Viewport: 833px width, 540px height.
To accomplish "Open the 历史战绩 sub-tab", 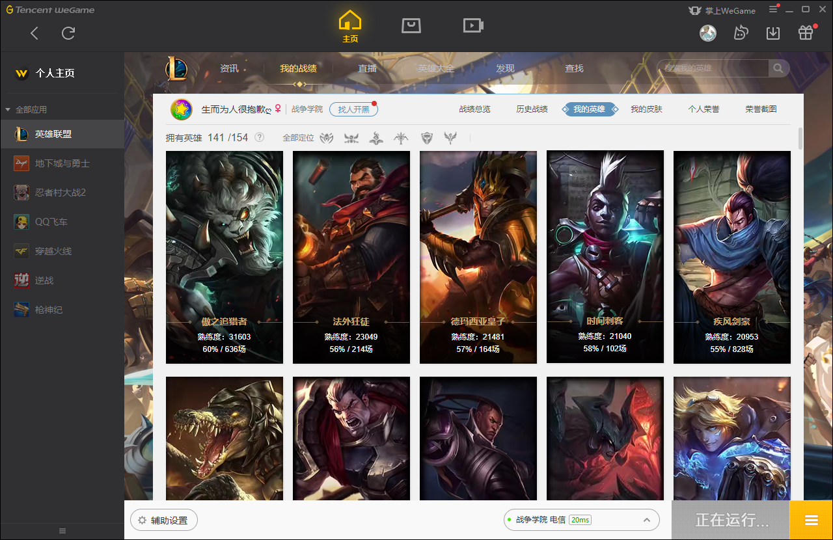I will tap(532, 109).
